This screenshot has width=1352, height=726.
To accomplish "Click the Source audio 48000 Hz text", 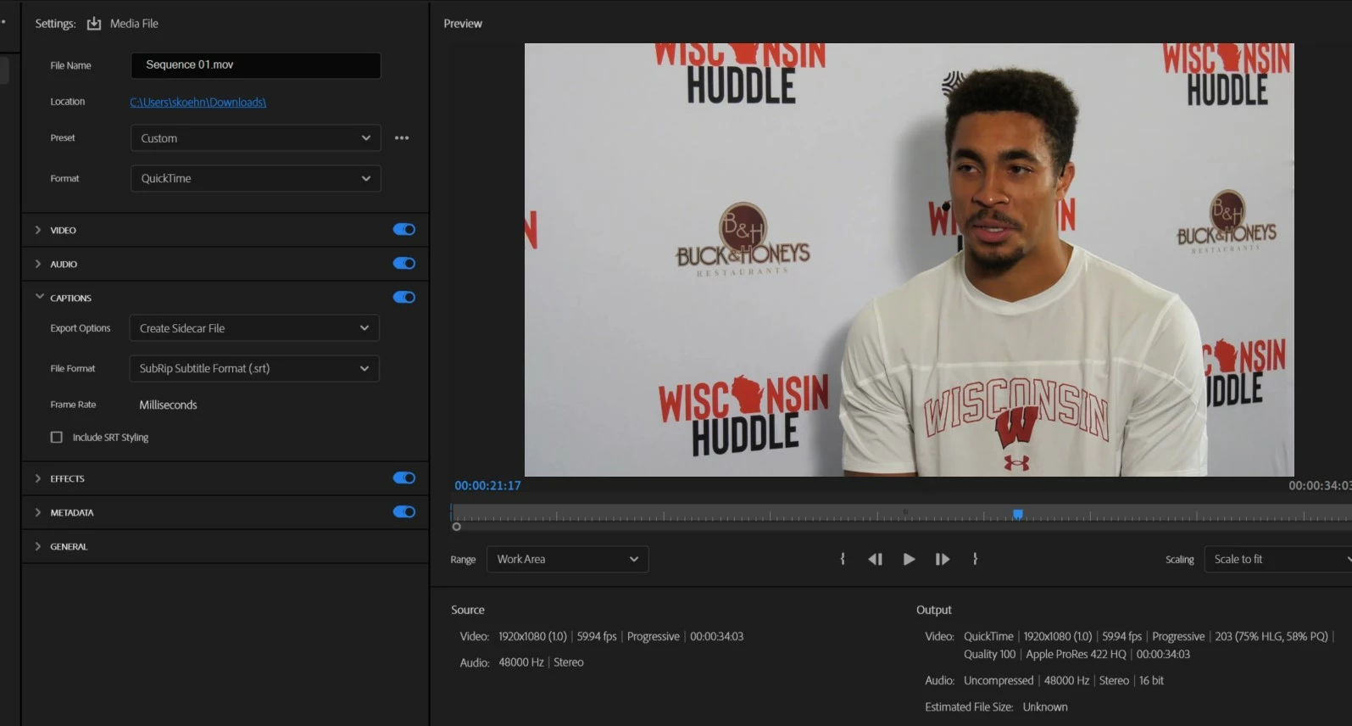I will [521, 662].
